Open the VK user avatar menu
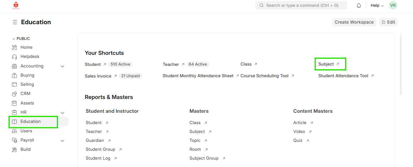 393,5
